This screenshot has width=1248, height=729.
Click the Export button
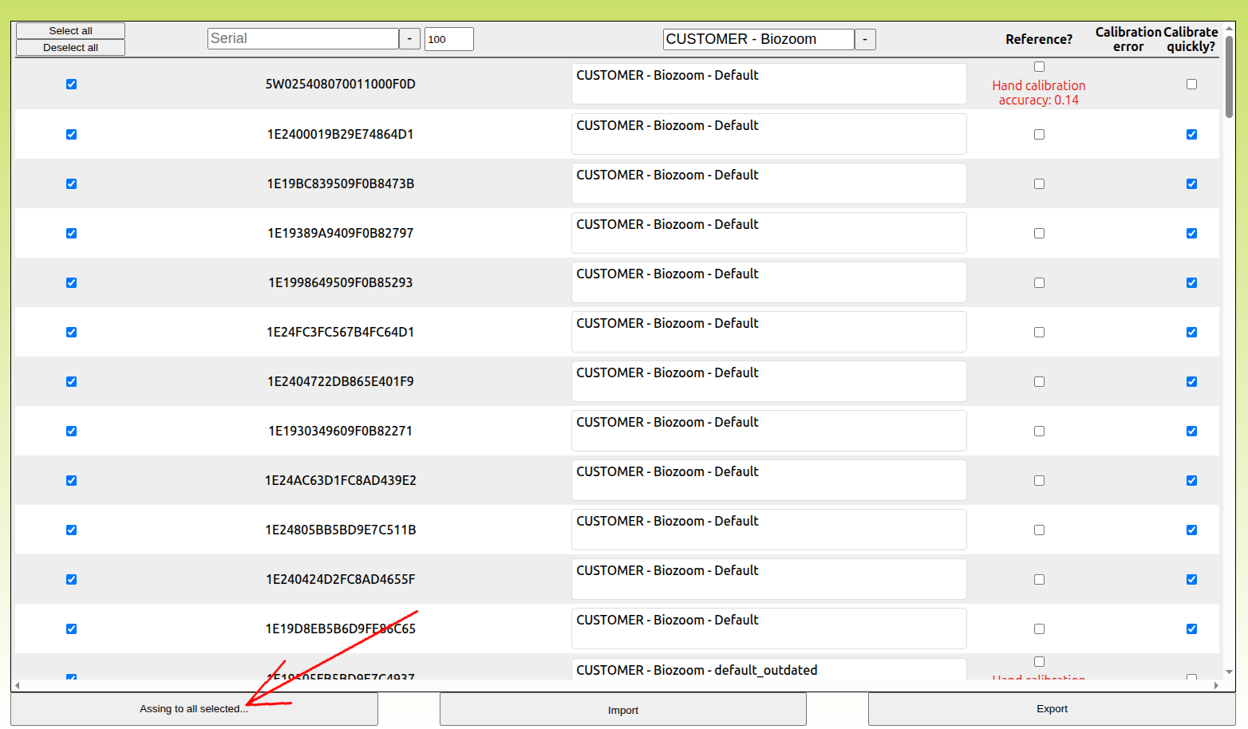1052,709
